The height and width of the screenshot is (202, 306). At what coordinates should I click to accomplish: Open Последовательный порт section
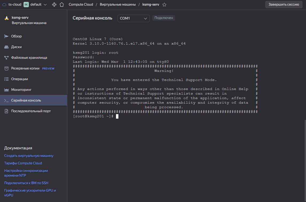click(34, 111)
